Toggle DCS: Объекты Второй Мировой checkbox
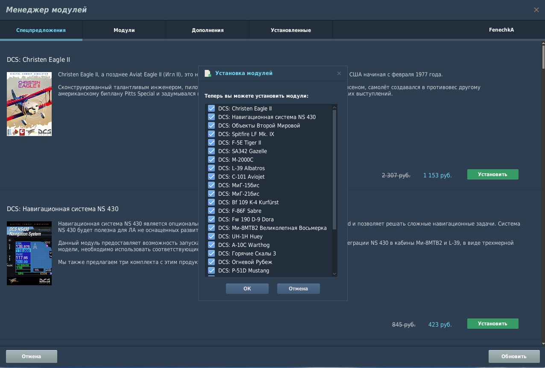 (x=211, y=125)
